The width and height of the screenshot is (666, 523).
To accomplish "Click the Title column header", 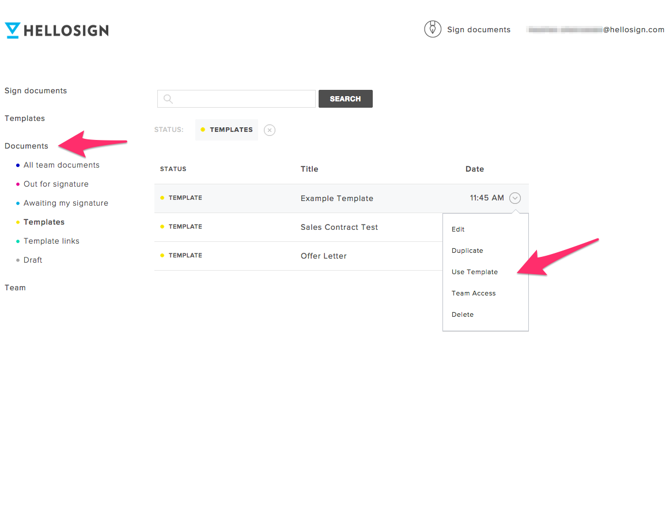I will (x=309, y=169).
